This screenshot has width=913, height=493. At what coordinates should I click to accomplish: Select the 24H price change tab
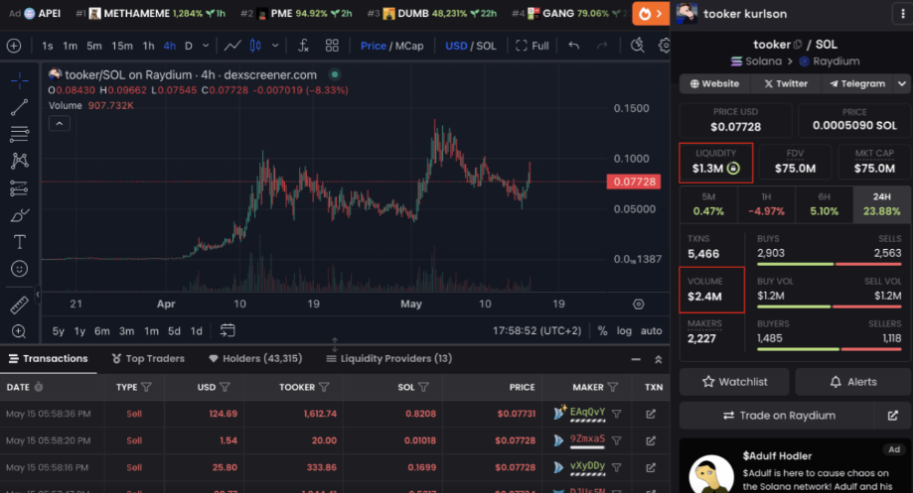tap(881, 204)
